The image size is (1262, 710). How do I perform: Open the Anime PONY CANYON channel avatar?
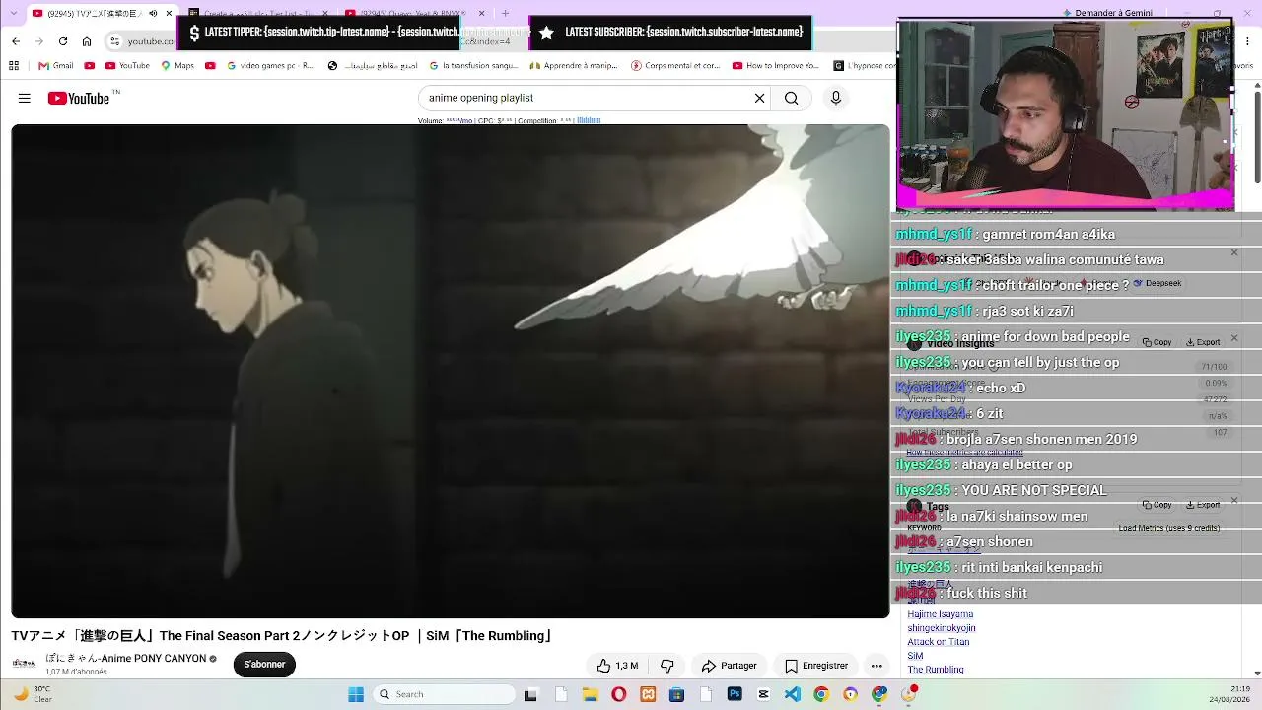point(24,664)
